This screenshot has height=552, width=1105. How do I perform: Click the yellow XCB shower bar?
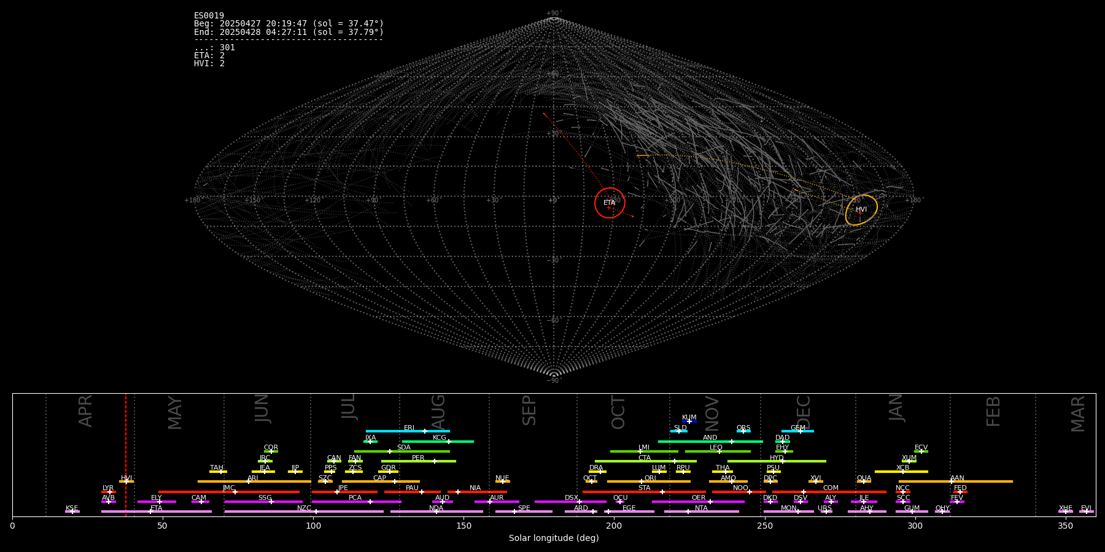pyautogui.click(x=901, y=472)
